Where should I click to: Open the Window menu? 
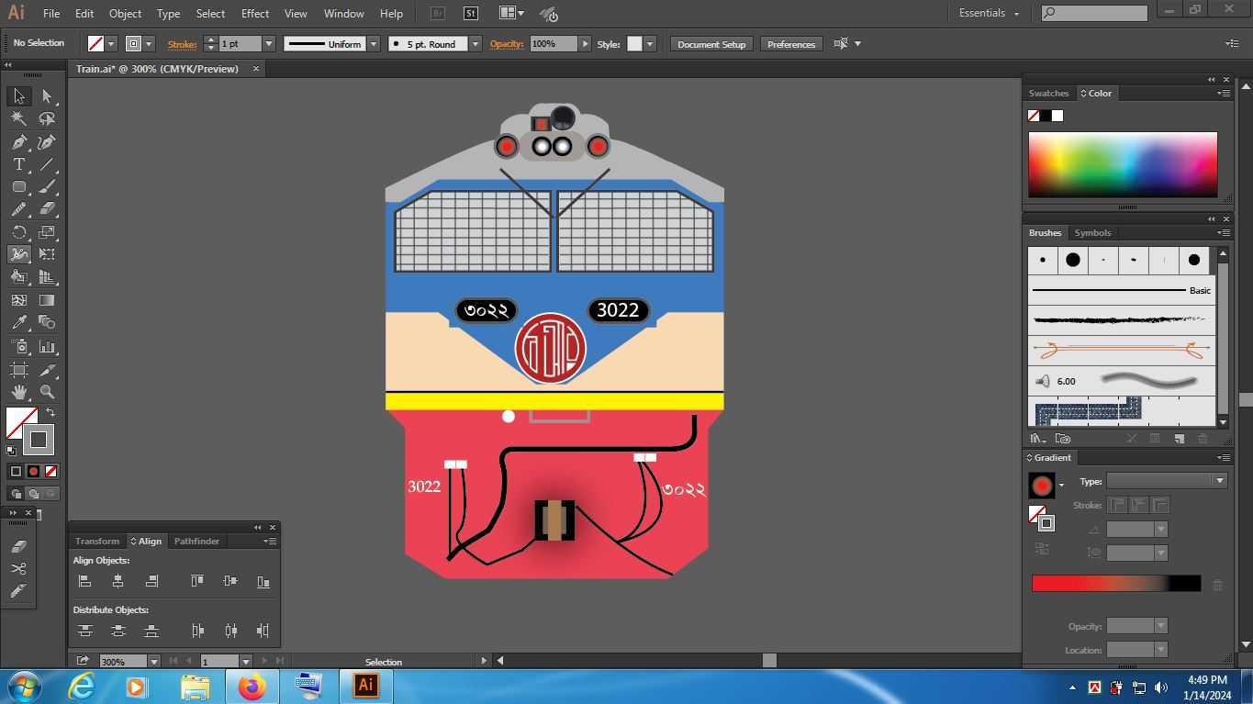344,14
